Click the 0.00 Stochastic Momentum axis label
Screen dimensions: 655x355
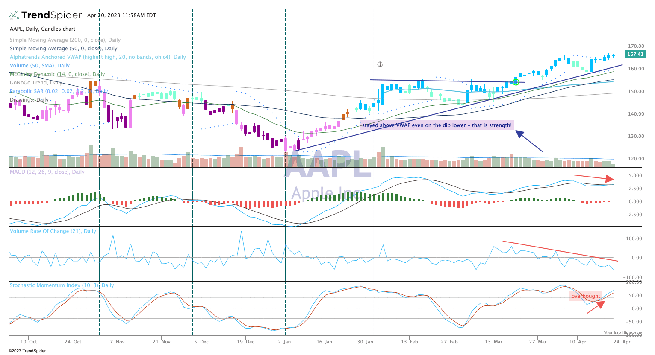tap(637, 308)
